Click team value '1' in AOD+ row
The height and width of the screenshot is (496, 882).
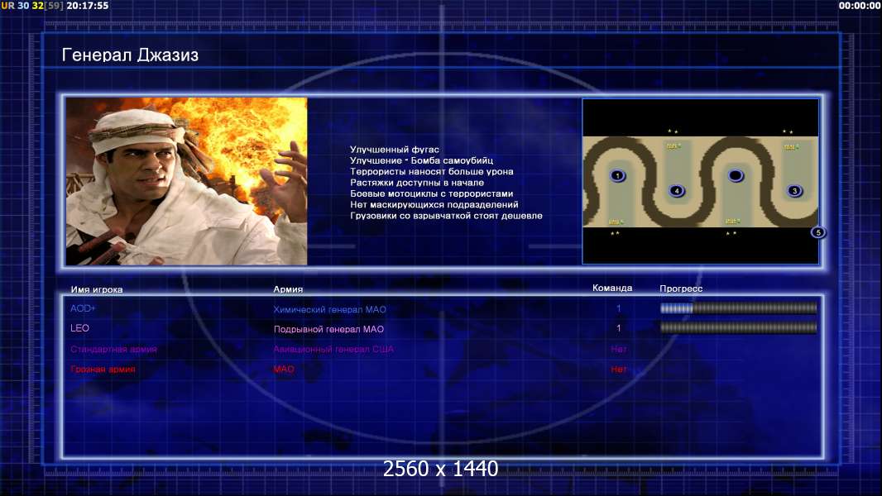(x=618, y=308)
